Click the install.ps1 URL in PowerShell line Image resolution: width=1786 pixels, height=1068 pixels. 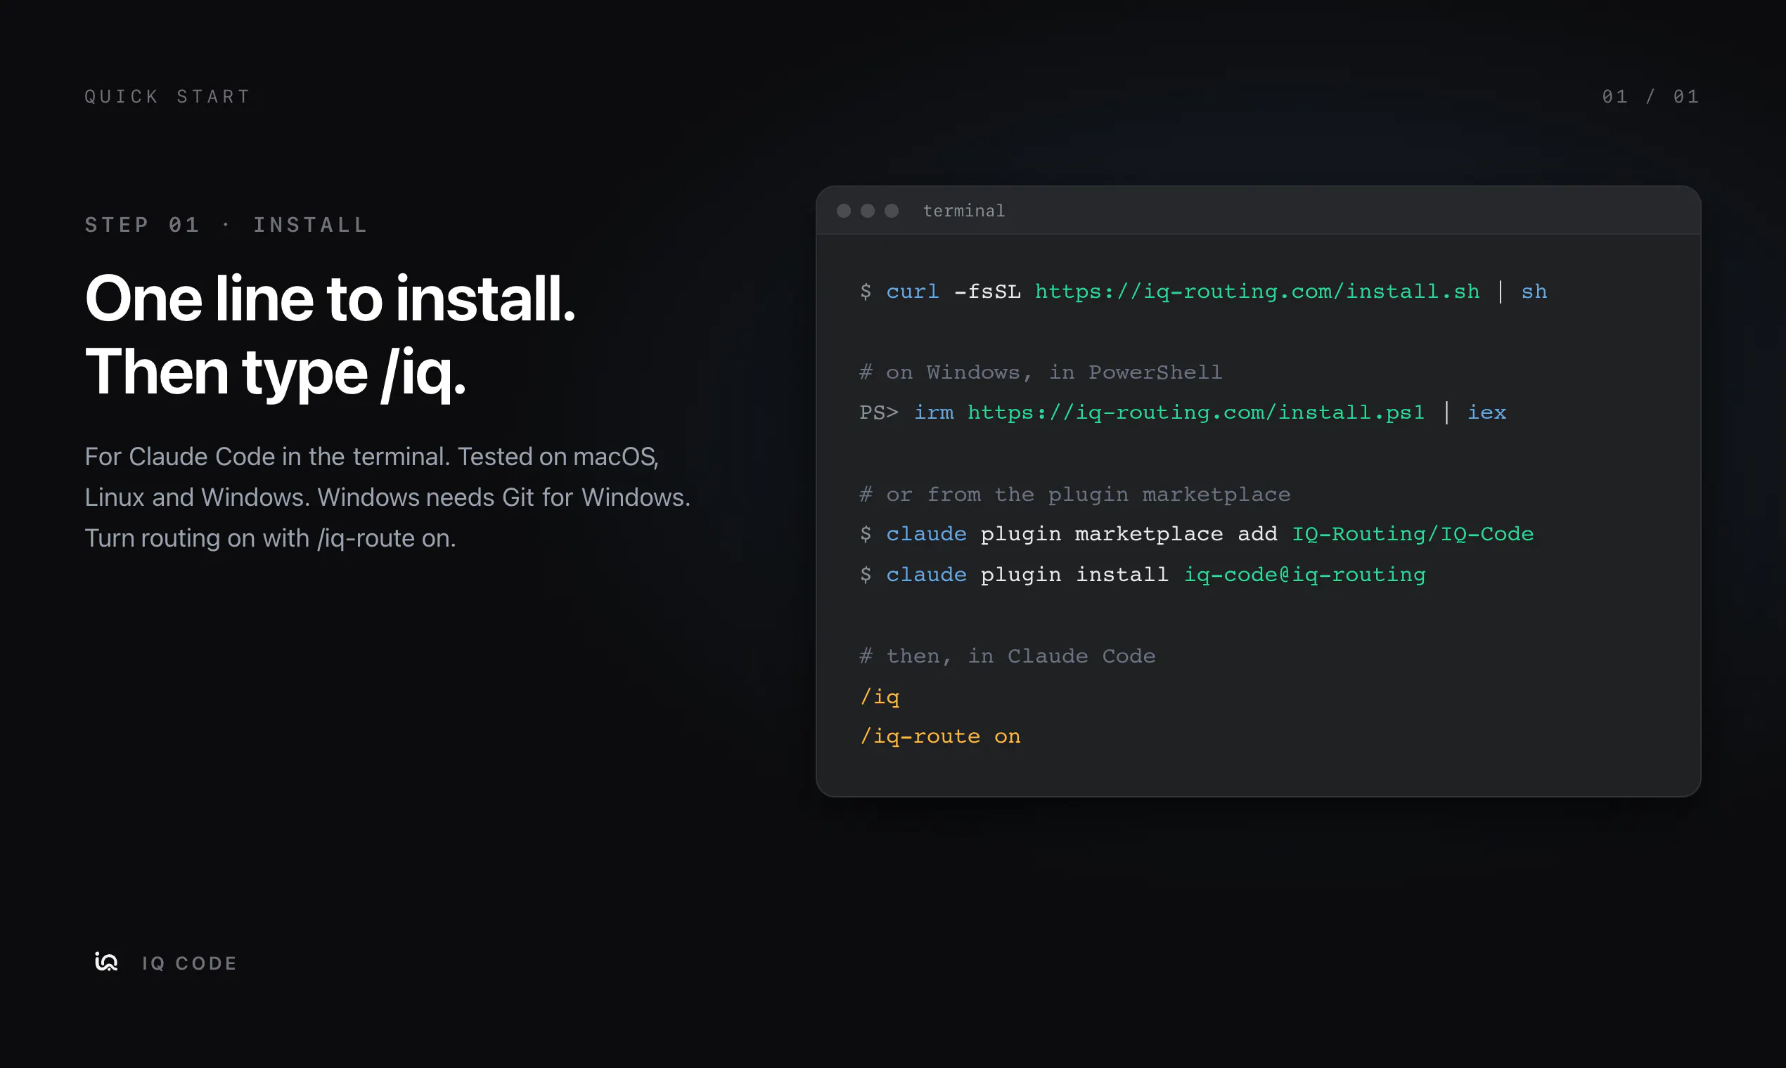pos(1196,412)
